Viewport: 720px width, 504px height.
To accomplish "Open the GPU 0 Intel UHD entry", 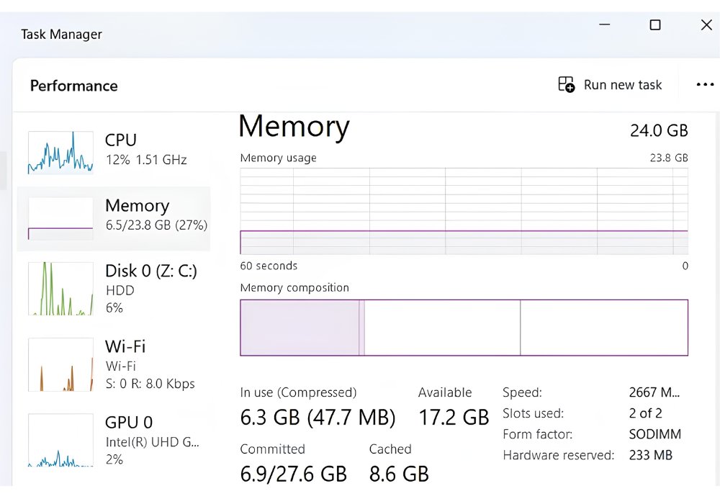I will coord(114,440).
